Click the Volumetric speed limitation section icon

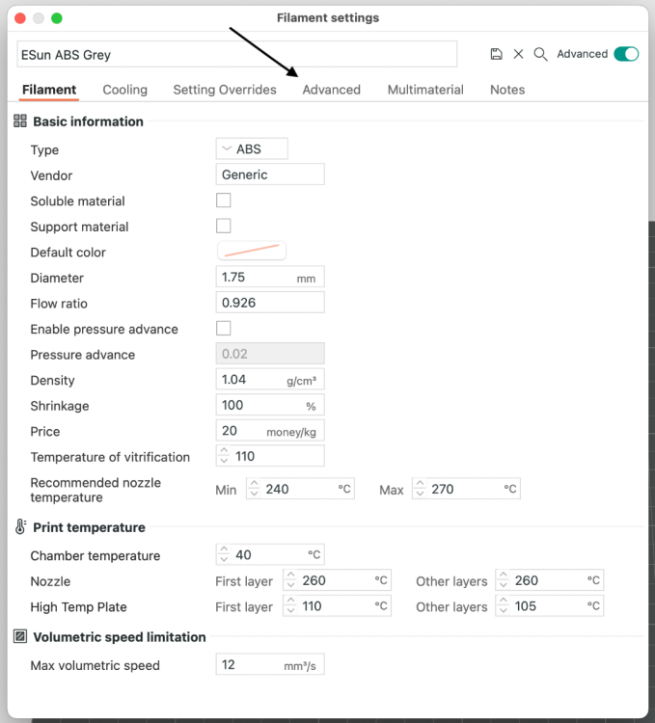tap(20, 637)
